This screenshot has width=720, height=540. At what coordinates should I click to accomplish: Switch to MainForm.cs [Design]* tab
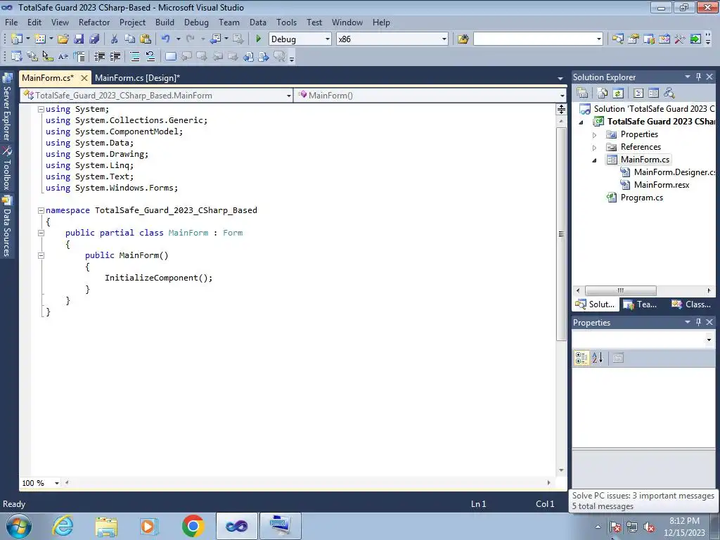137,77
